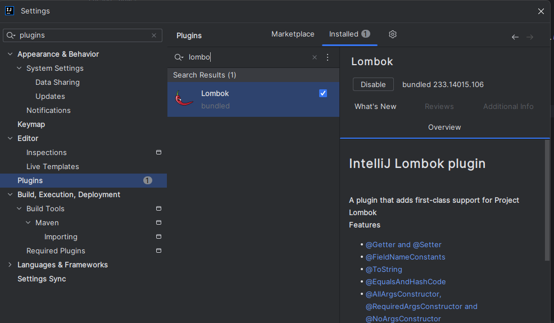Select Notifications in the settings tree

click(x=48, y=110)
